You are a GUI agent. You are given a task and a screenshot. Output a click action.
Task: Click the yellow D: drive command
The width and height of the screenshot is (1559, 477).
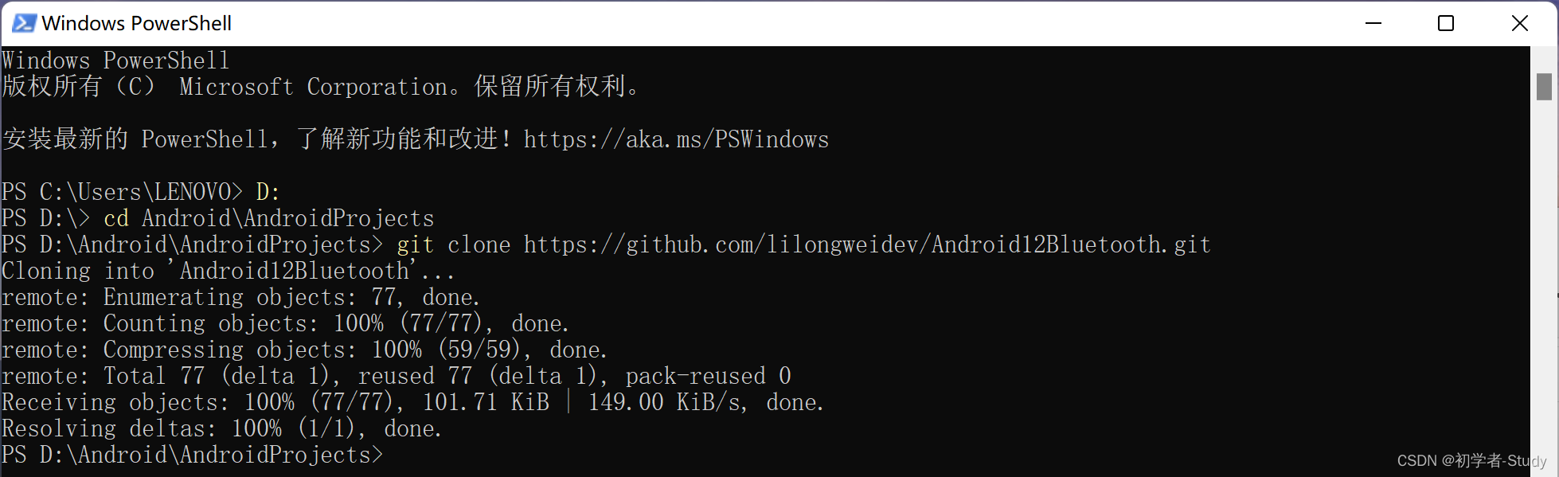coord(268,192)
